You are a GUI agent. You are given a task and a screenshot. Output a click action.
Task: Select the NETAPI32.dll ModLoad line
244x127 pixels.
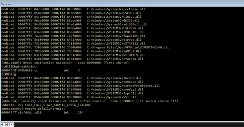click(x=73, y=43)
